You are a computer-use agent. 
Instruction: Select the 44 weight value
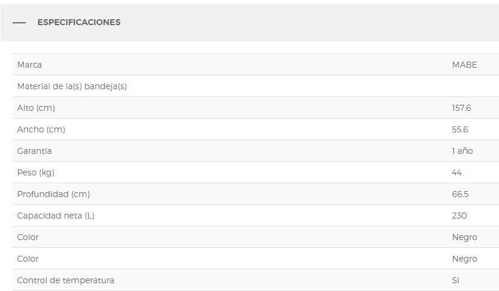(456, 172)
